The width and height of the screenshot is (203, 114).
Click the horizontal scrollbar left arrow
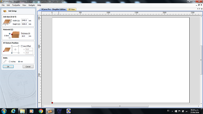pos(43,106)
